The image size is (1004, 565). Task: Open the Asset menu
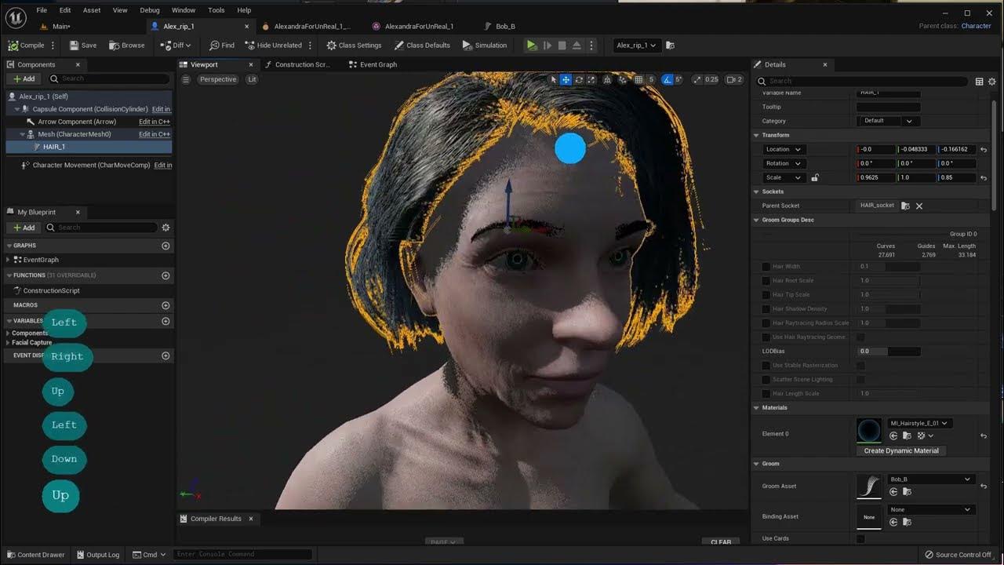click(92, 10)
